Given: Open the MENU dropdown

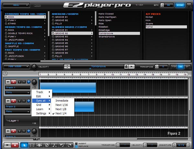Looking at the screenshot, I should click(x=16, y=5).
